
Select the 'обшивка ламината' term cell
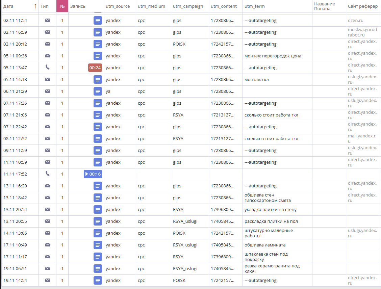[277, 245]
